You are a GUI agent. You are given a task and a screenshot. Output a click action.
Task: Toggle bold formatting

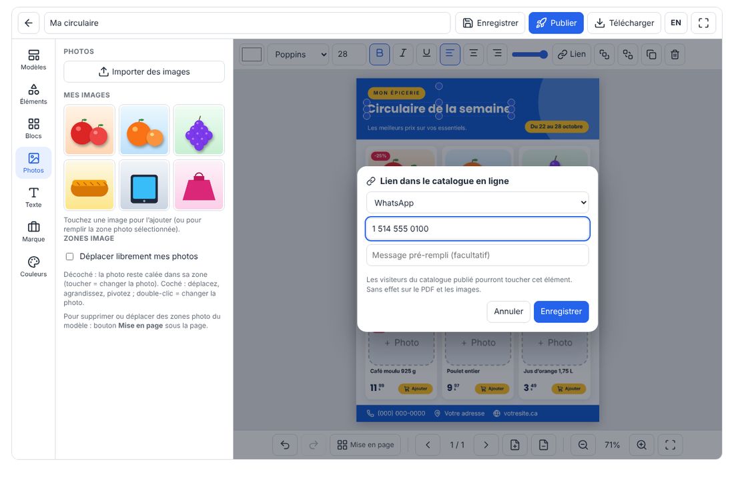pyautogui.click(x=379, y=54)
